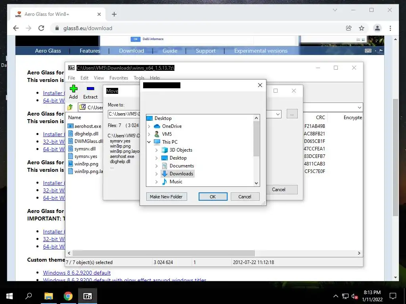Expand Downloads tree node
Screen dimensions: 406x304
[x=156, y=174]
